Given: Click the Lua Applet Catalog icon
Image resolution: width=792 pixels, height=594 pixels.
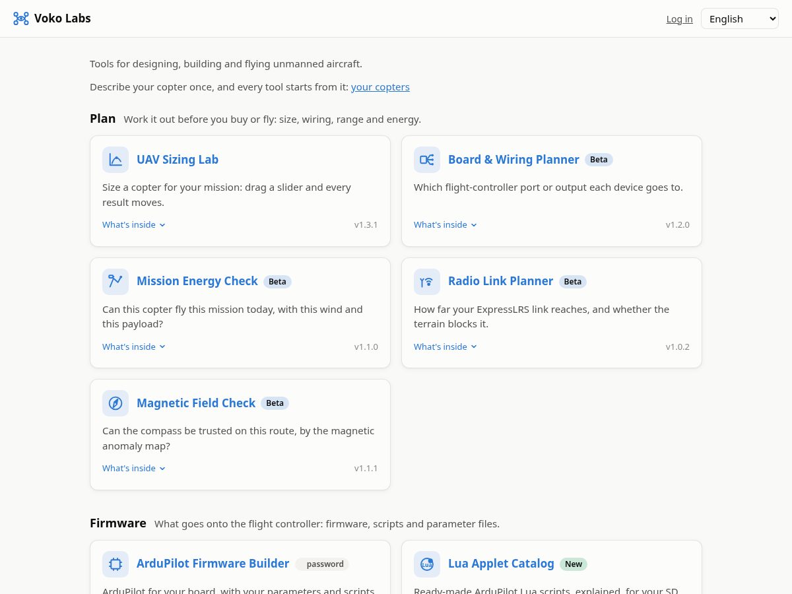Looking at the screenshot, I should [427, 564].
